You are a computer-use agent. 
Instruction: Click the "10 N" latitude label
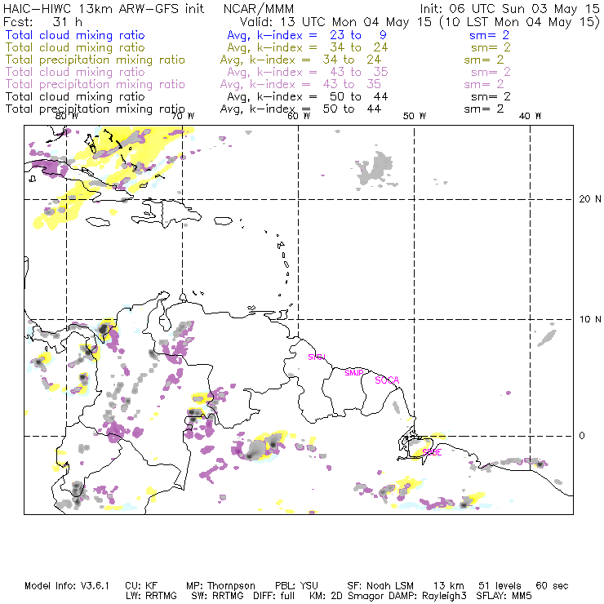pyautogui.click(x=590, y=319)
